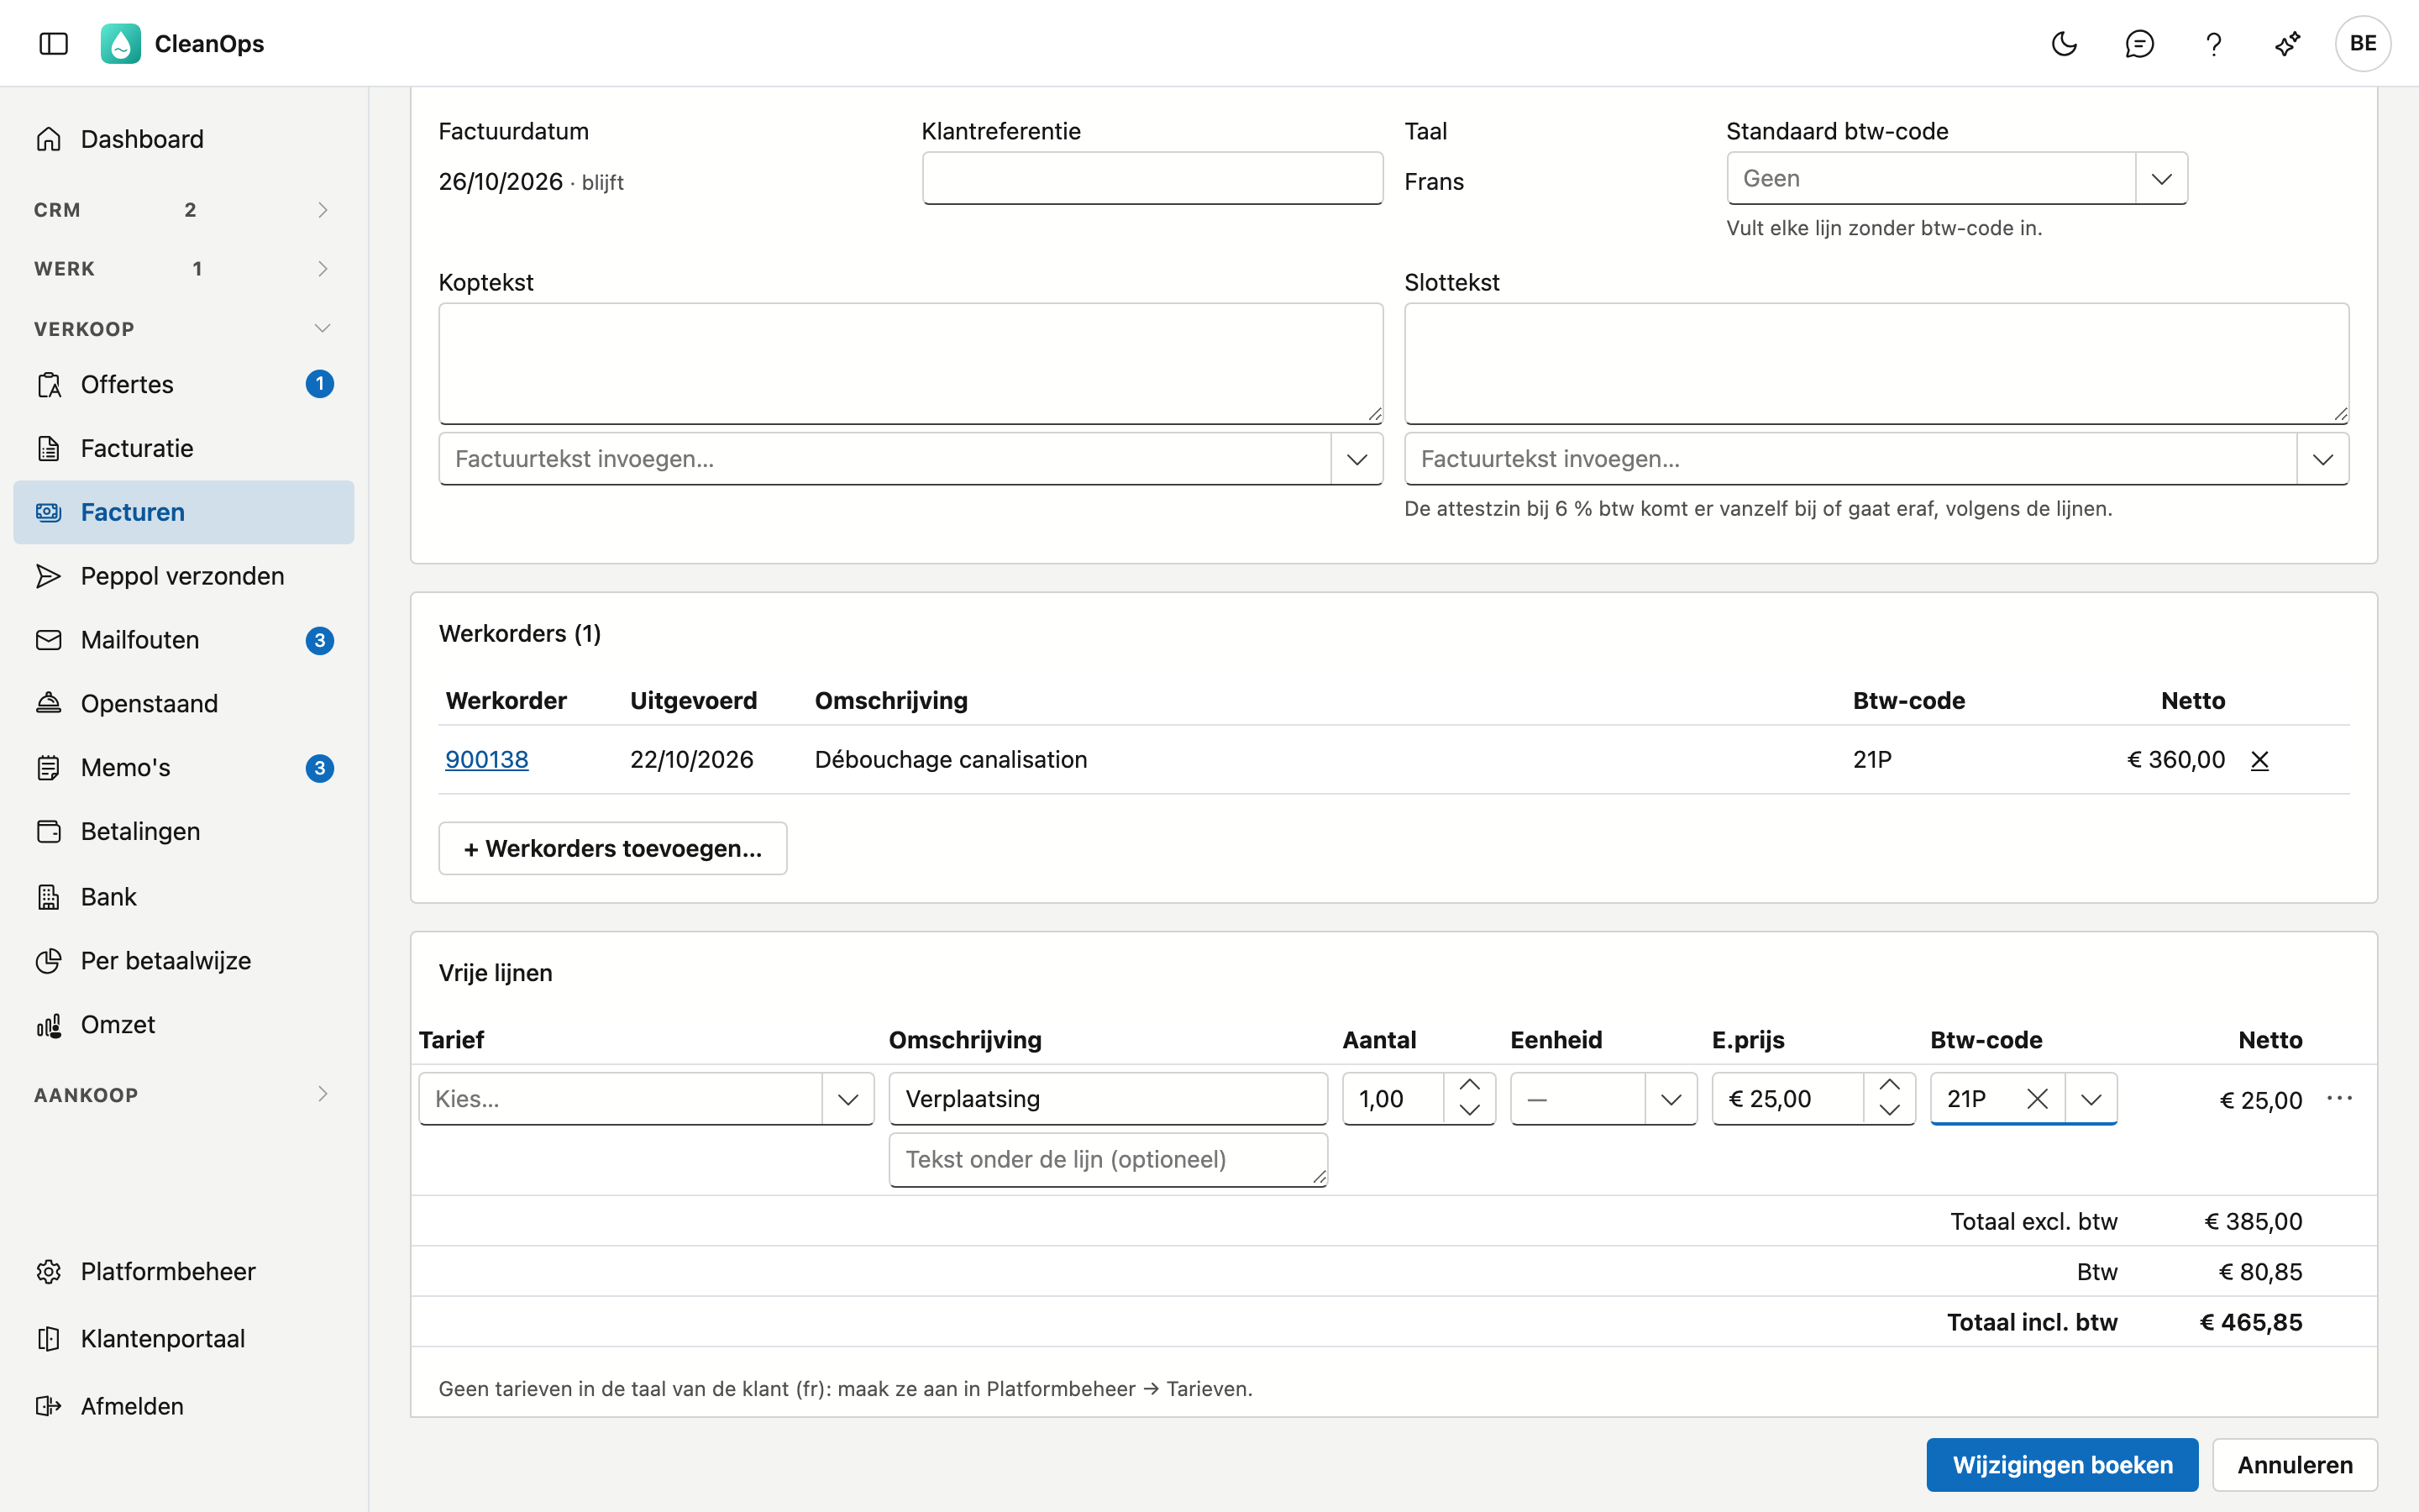Open the BE user avatar menu
Image resolution: width=2419 pixels, height=1512 pixels.
(2363, 43)
